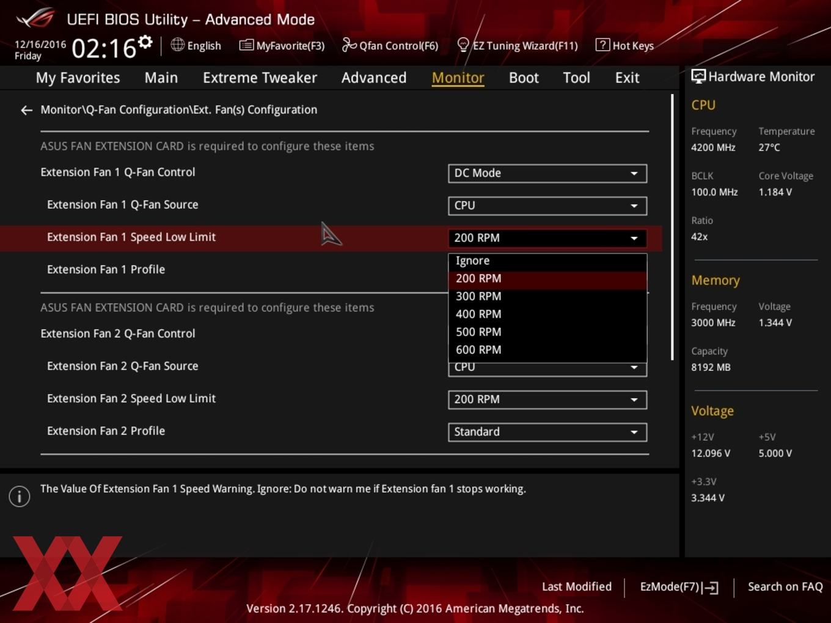The image size is (831, 623).
Task: Open Extension Fan 1 Q-Fan Control dropdown
Action: pyautogui.click(x=547, y=173)
